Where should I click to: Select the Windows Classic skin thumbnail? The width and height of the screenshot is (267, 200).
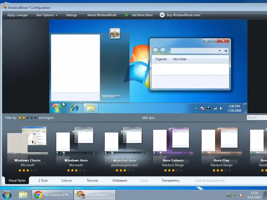[28, 140]
